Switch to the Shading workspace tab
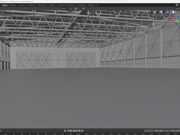Screen dimensions: 180x135 (x=52, y=5)
